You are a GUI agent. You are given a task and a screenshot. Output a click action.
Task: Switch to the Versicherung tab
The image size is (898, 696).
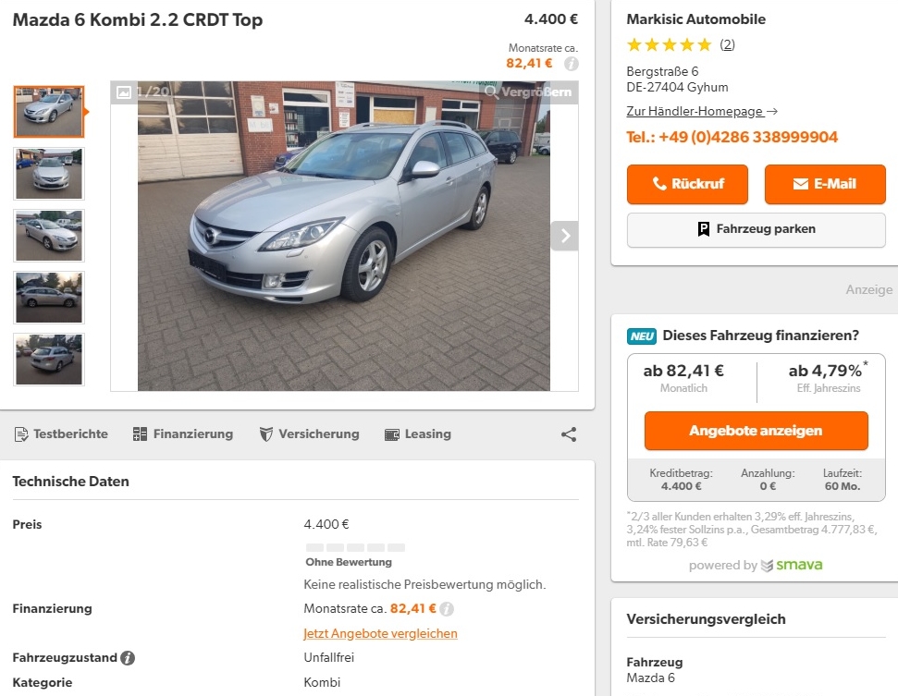(x=309, y=434)
